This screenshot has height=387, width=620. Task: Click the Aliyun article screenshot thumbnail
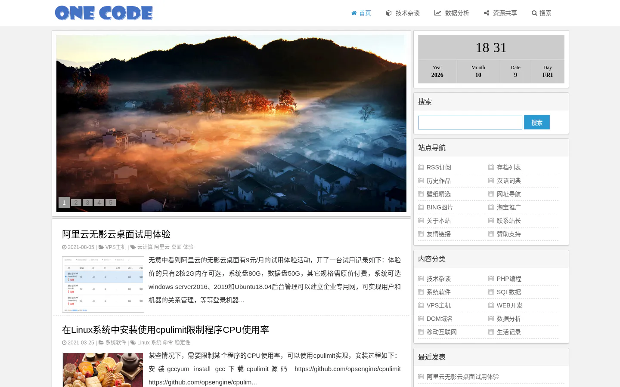(x=103, y=284)
